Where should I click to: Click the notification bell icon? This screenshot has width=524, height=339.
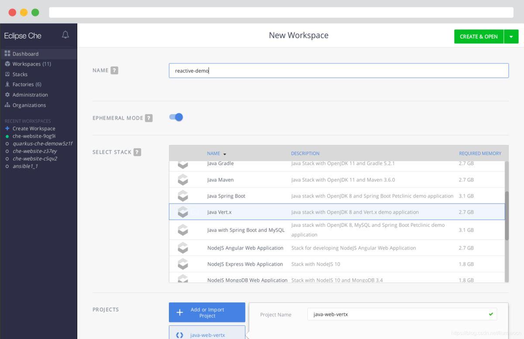[65, 35]
